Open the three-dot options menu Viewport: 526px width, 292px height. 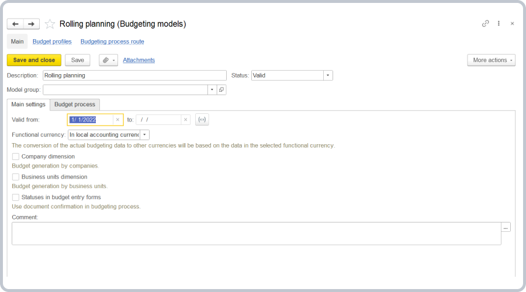(499, 24)
